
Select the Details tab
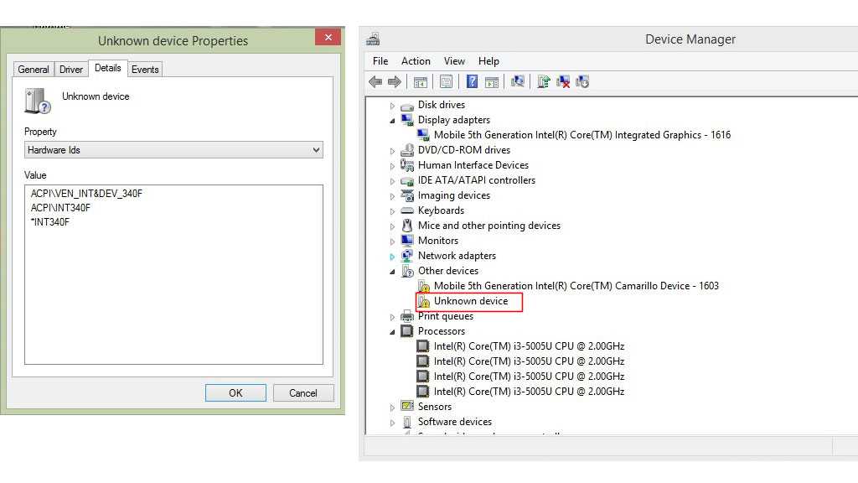click(108, 68)
